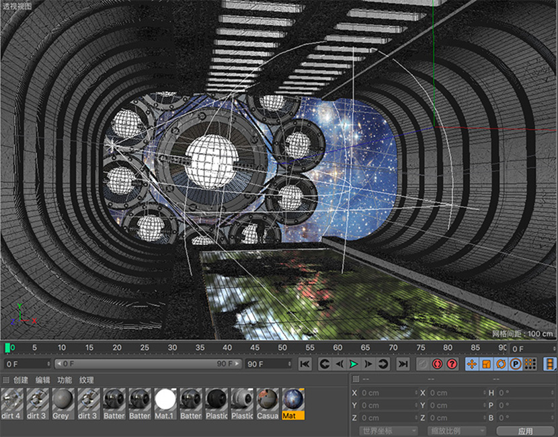Viewport: 558px width, 437px height.
Task: Toggle the Rotation key recording button
Action: (x=502, y=364)
